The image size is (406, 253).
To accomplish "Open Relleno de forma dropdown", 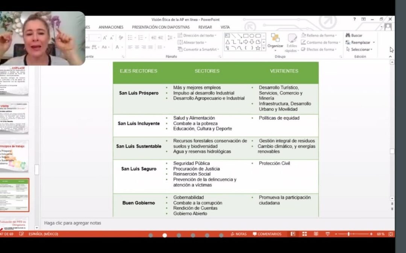I will tap(319, 35).
